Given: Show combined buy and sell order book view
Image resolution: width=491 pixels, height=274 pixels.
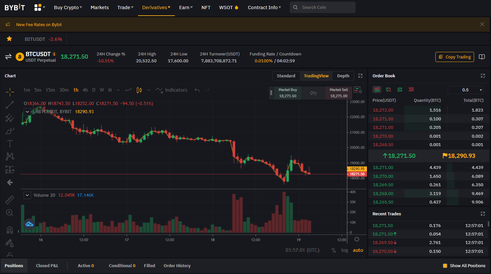Looking at the screenshot, I should 377,89.
